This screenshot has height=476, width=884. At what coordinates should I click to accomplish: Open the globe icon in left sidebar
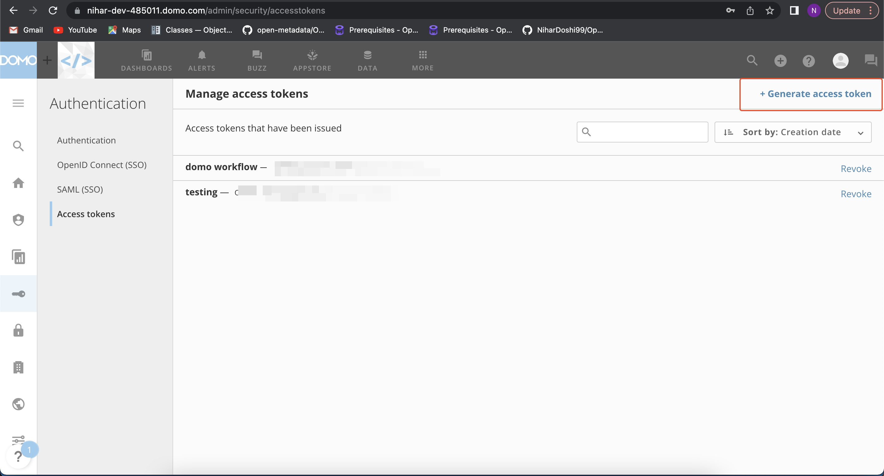pos(18,404)
